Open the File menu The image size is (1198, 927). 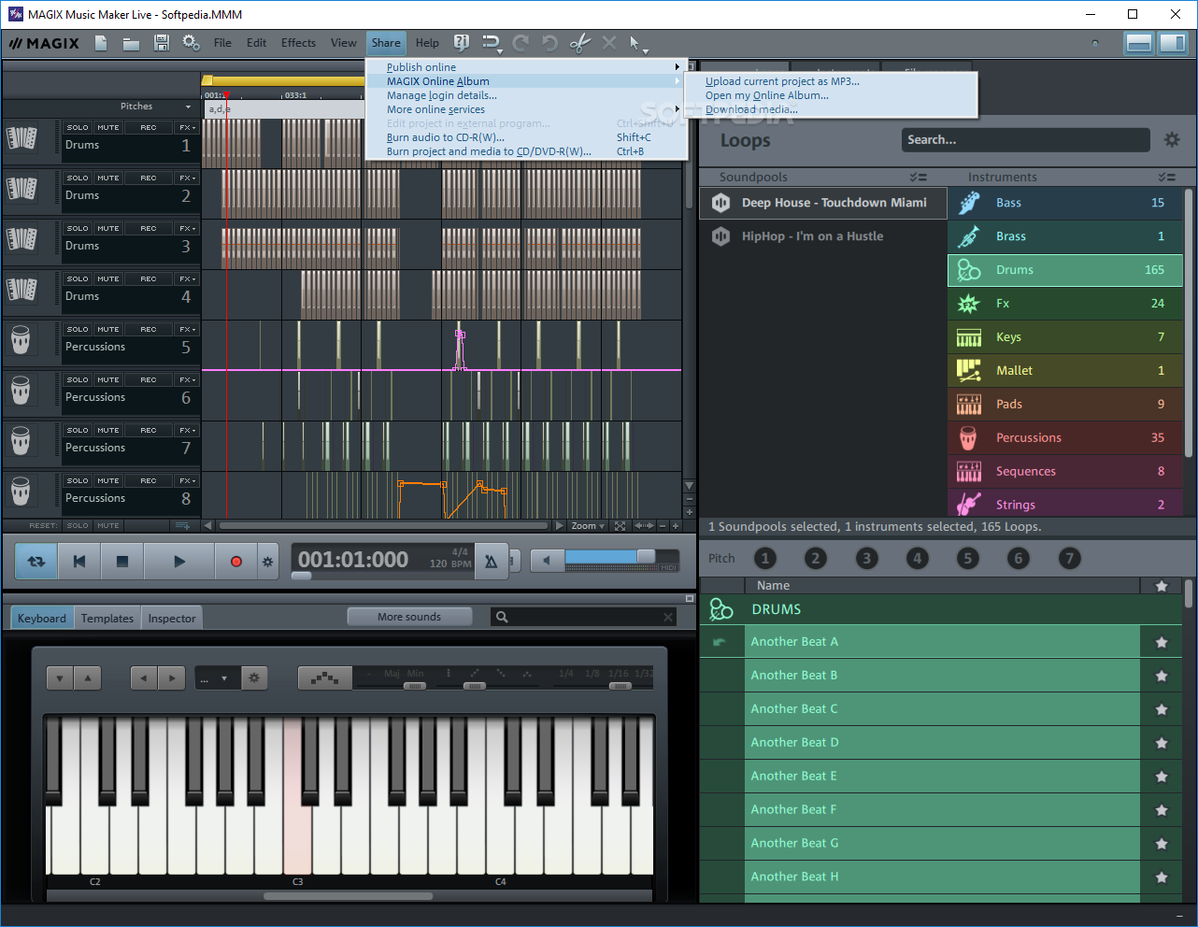click(x=222, y=43)
